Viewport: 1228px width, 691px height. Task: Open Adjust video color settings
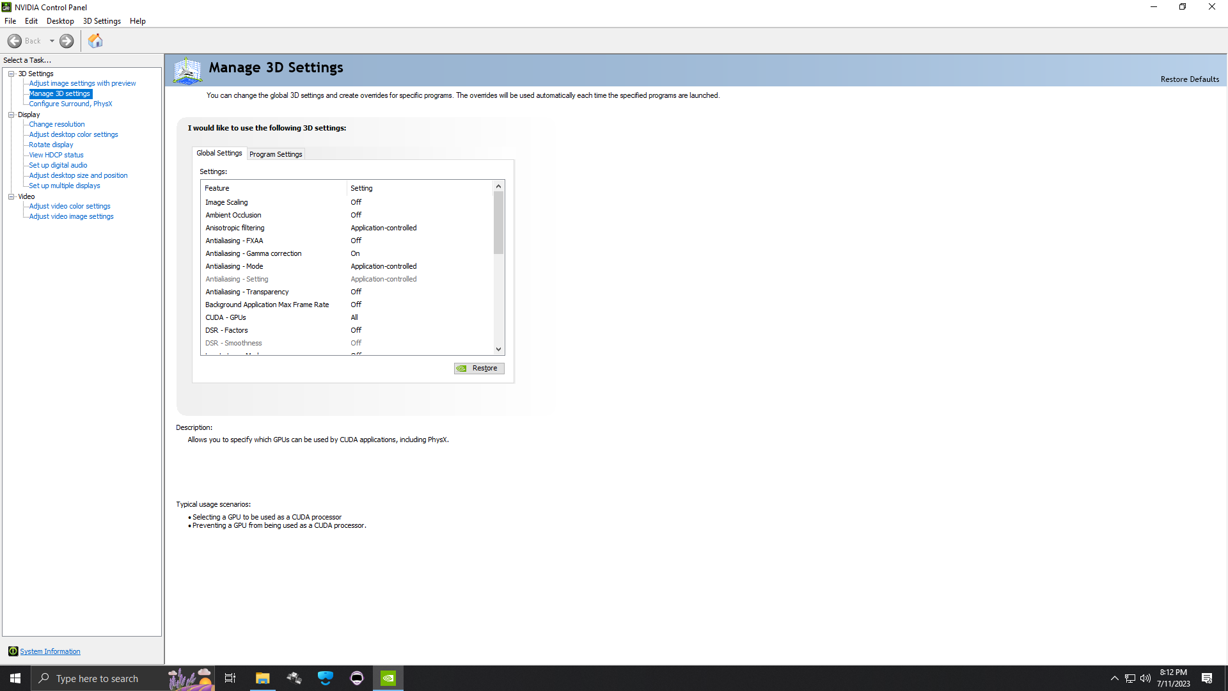(x=70, y=206)
